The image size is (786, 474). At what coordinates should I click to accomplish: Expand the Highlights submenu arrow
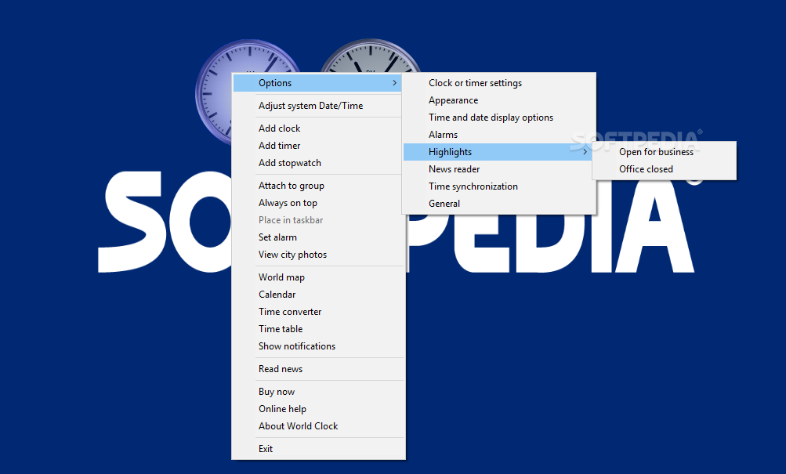tap(585, 152)
